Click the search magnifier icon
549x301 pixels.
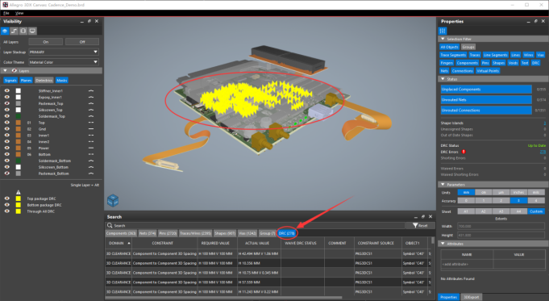click(x=110, y=226)
